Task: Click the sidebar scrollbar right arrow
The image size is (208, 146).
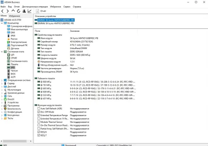Action: point(31,141)
